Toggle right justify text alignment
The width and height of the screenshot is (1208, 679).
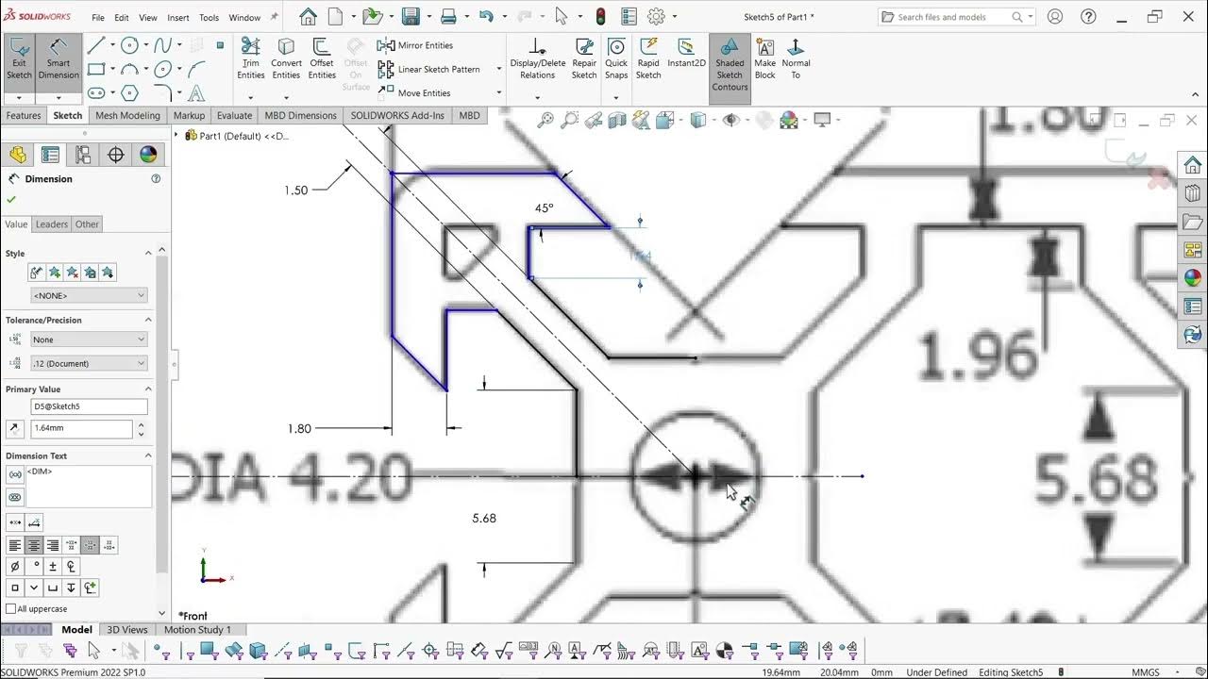tap(53, 545)
